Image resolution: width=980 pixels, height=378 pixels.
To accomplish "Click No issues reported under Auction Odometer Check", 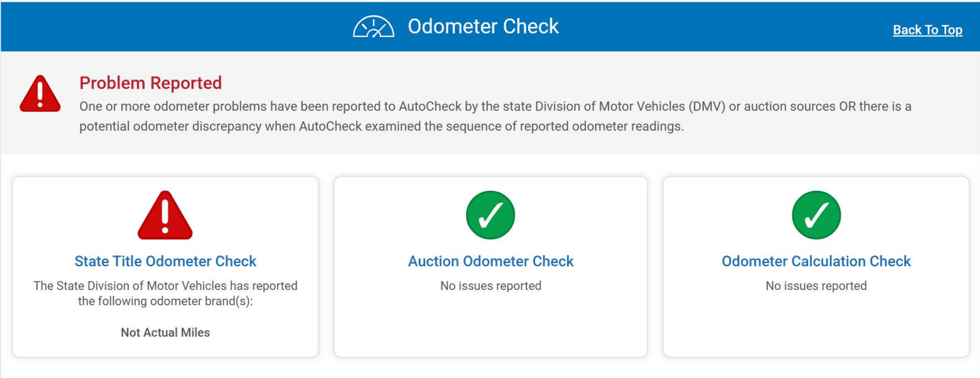I will click(490, 286).
